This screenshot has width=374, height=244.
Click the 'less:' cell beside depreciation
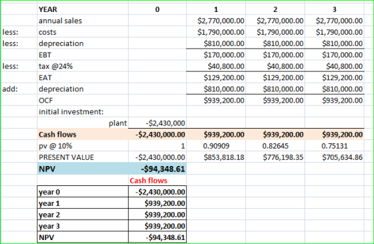tap(19, 43)
